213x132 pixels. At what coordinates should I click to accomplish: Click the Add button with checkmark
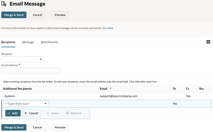13,113
